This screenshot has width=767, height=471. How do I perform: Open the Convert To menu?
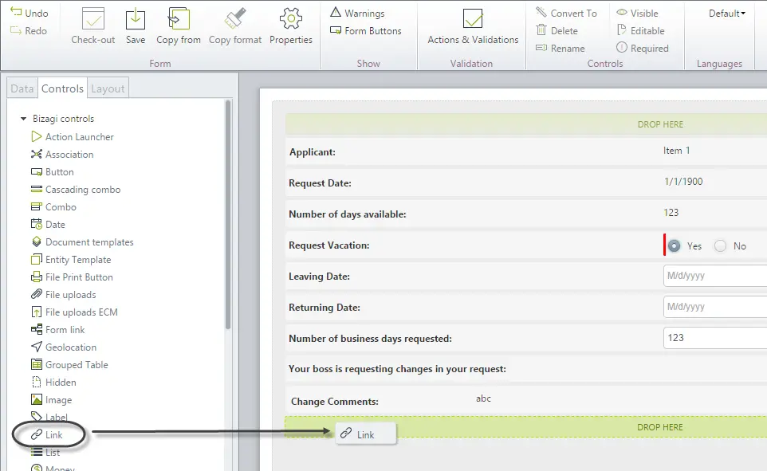[x=566, y=14]
